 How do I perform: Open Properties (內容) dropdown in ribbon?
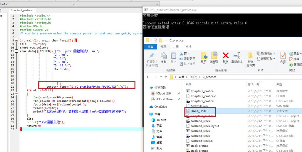(x=283, y=58)
